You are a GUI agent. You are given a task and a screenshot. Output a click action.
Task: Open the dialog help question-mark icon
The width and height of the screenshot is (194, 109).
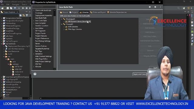click(x=35, y=74)
